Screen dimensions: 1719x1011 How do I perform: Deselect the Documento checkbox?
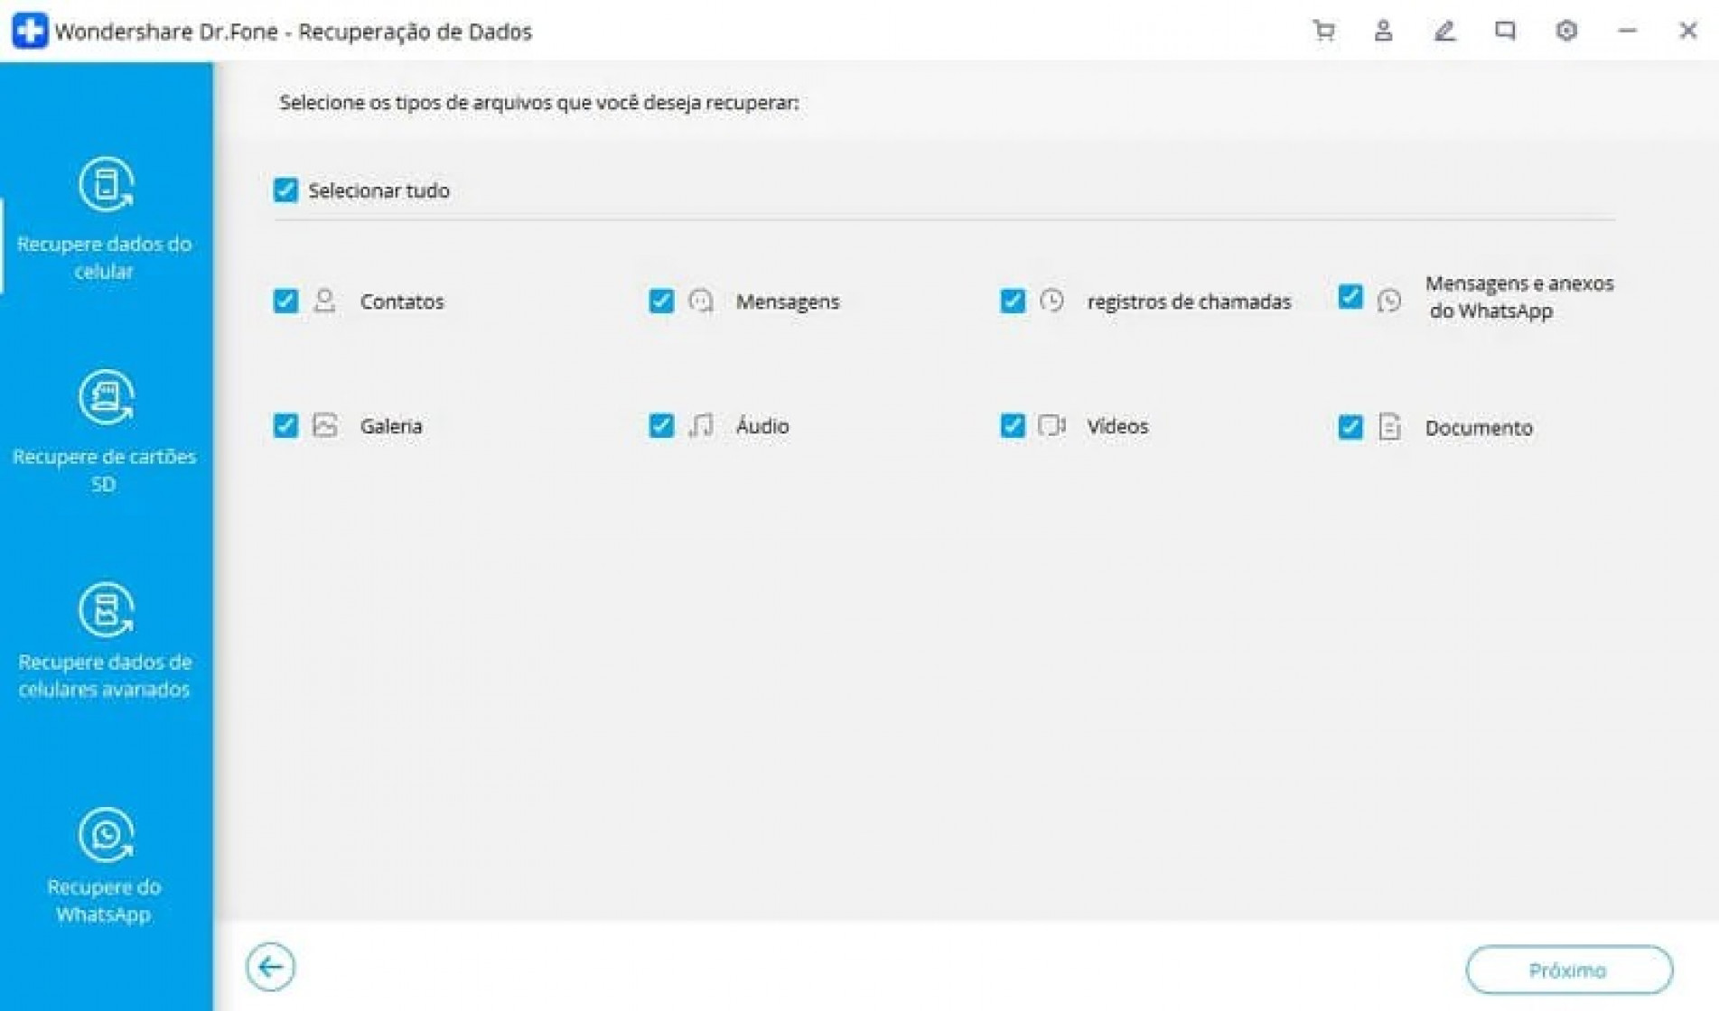click(1350, 427)
